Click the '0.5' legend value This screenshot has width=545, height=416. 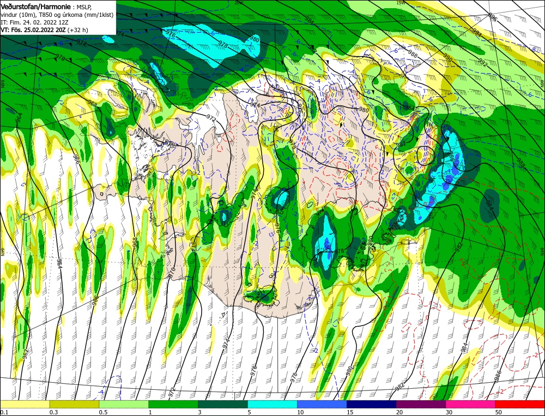[x=103, y=412]
